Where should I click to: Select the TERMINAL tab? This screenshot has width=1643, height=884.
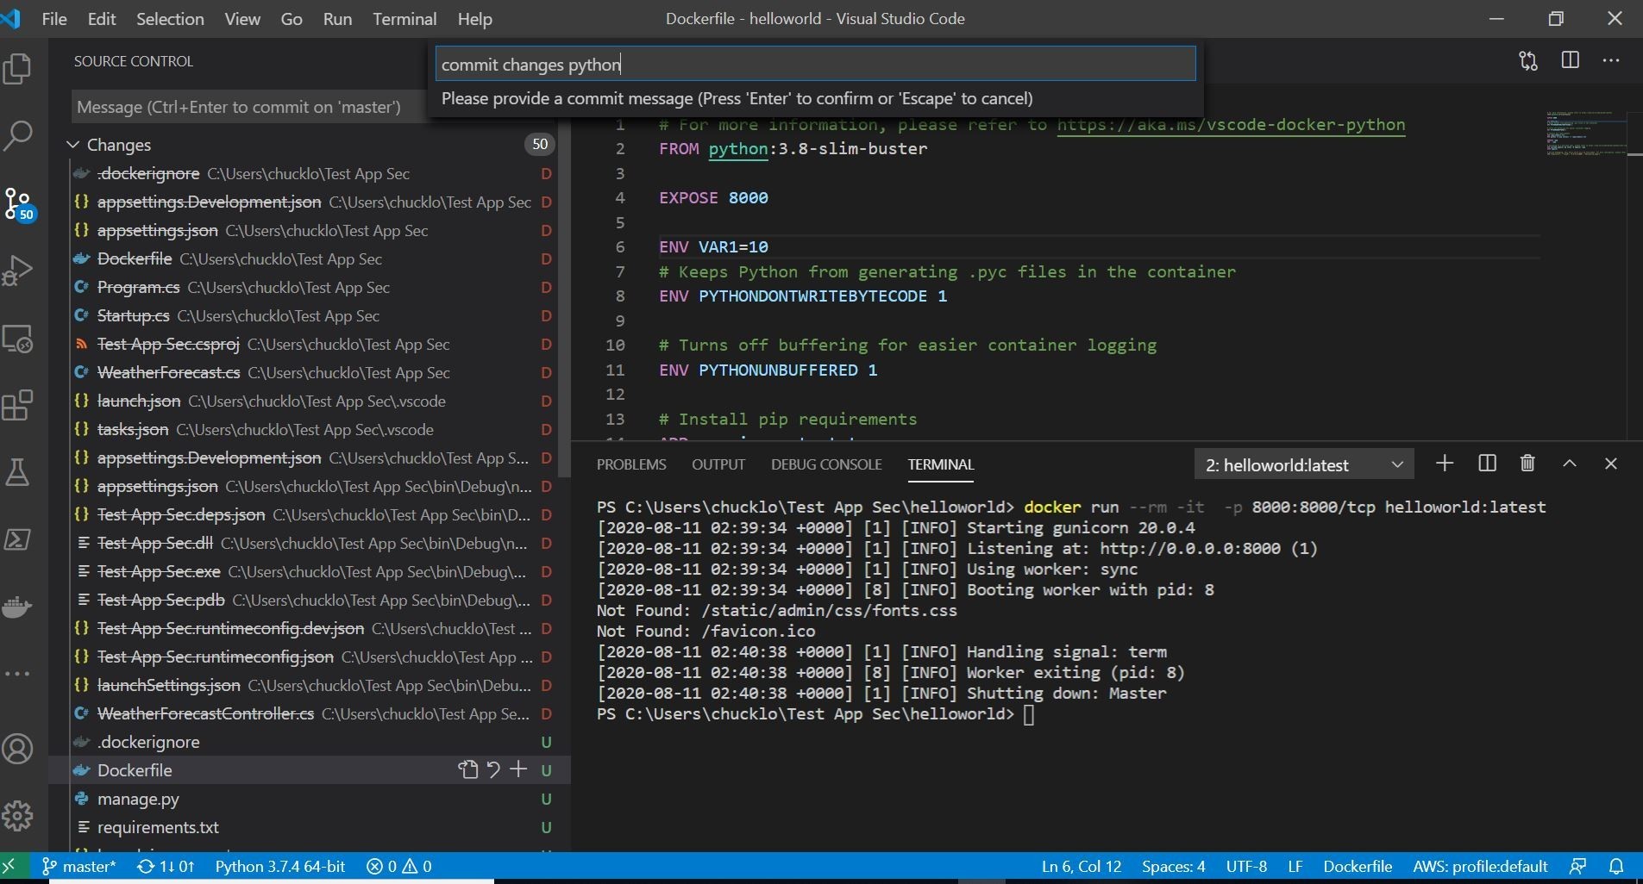[x=941, y=464]
